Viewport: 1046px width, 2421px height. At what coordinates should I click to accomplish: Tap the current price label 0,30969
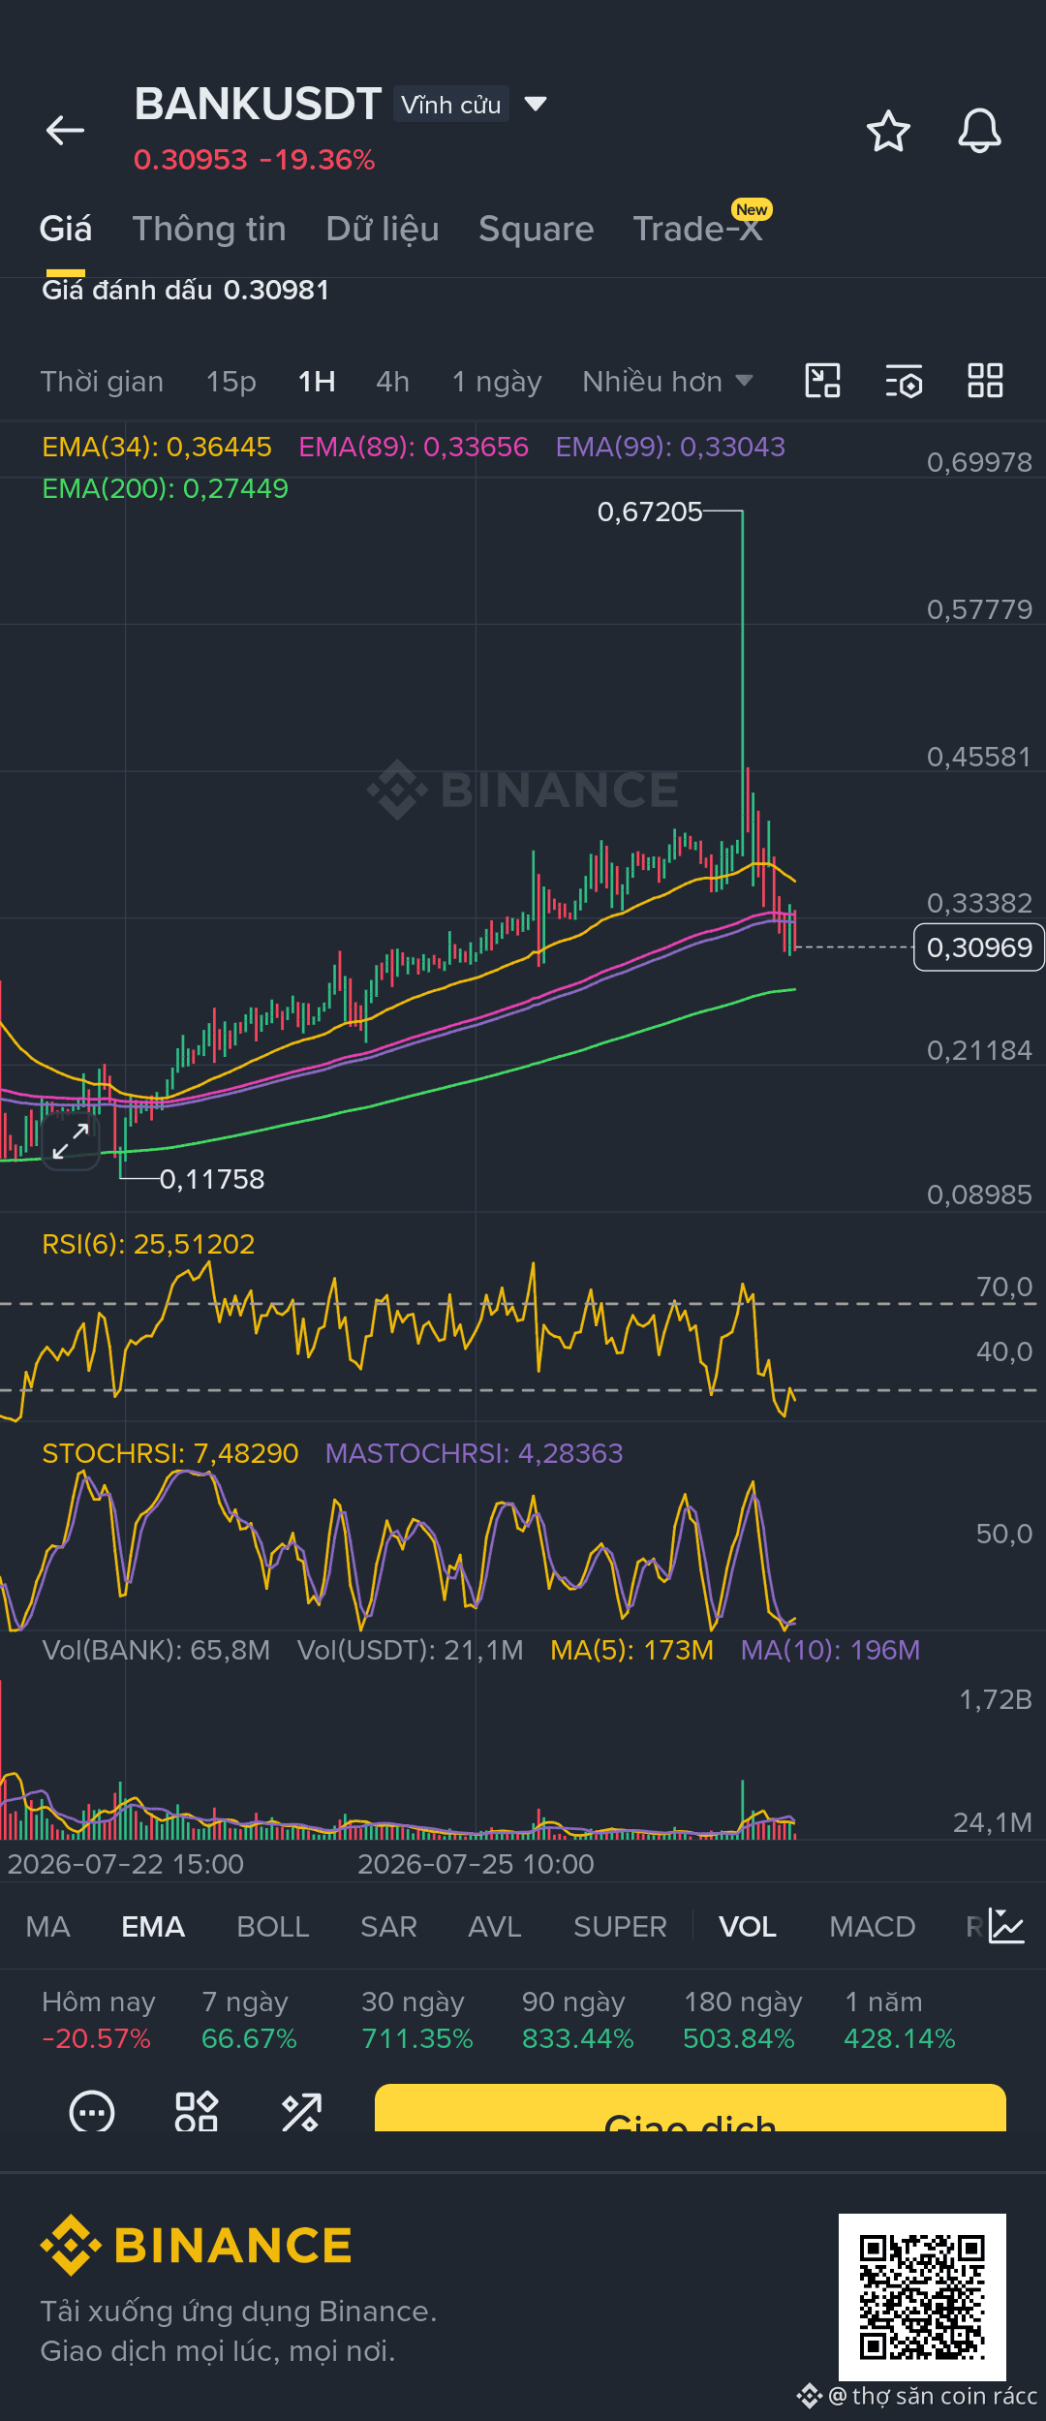coord(979,947)
